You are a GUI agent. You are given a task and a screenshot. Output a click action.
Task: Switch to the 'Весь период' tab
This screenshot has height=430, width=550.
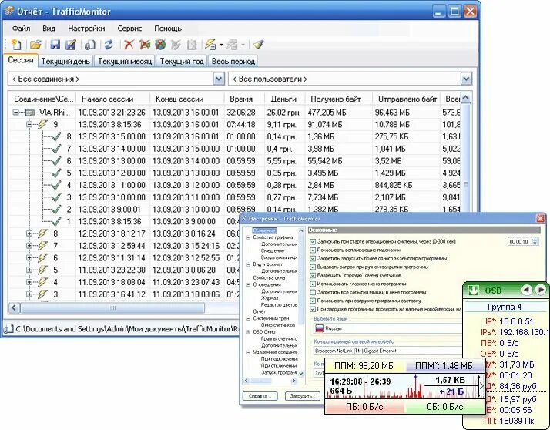click(233, 61)
